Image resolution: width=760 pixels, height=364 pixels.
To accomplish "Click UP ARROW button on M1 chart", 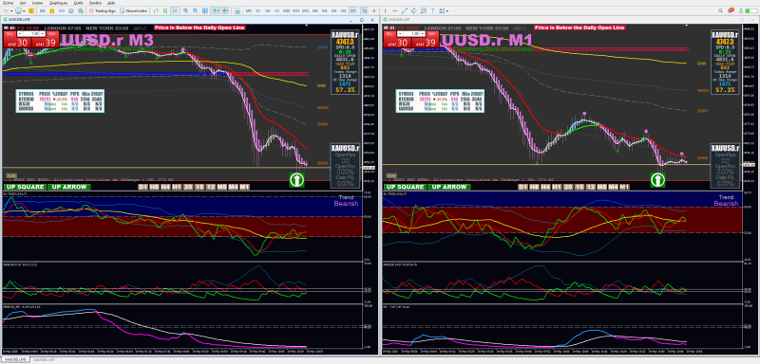I will (x=449, y=187).
